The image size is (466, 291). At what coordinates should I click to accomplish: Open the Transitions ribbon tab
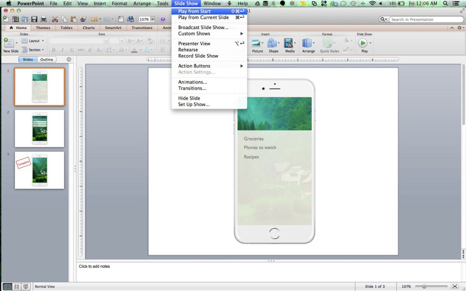[x=142, y=28]
